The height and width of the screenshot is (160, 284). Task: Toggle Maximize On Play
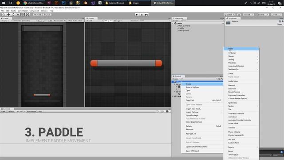tap(60, 21)
